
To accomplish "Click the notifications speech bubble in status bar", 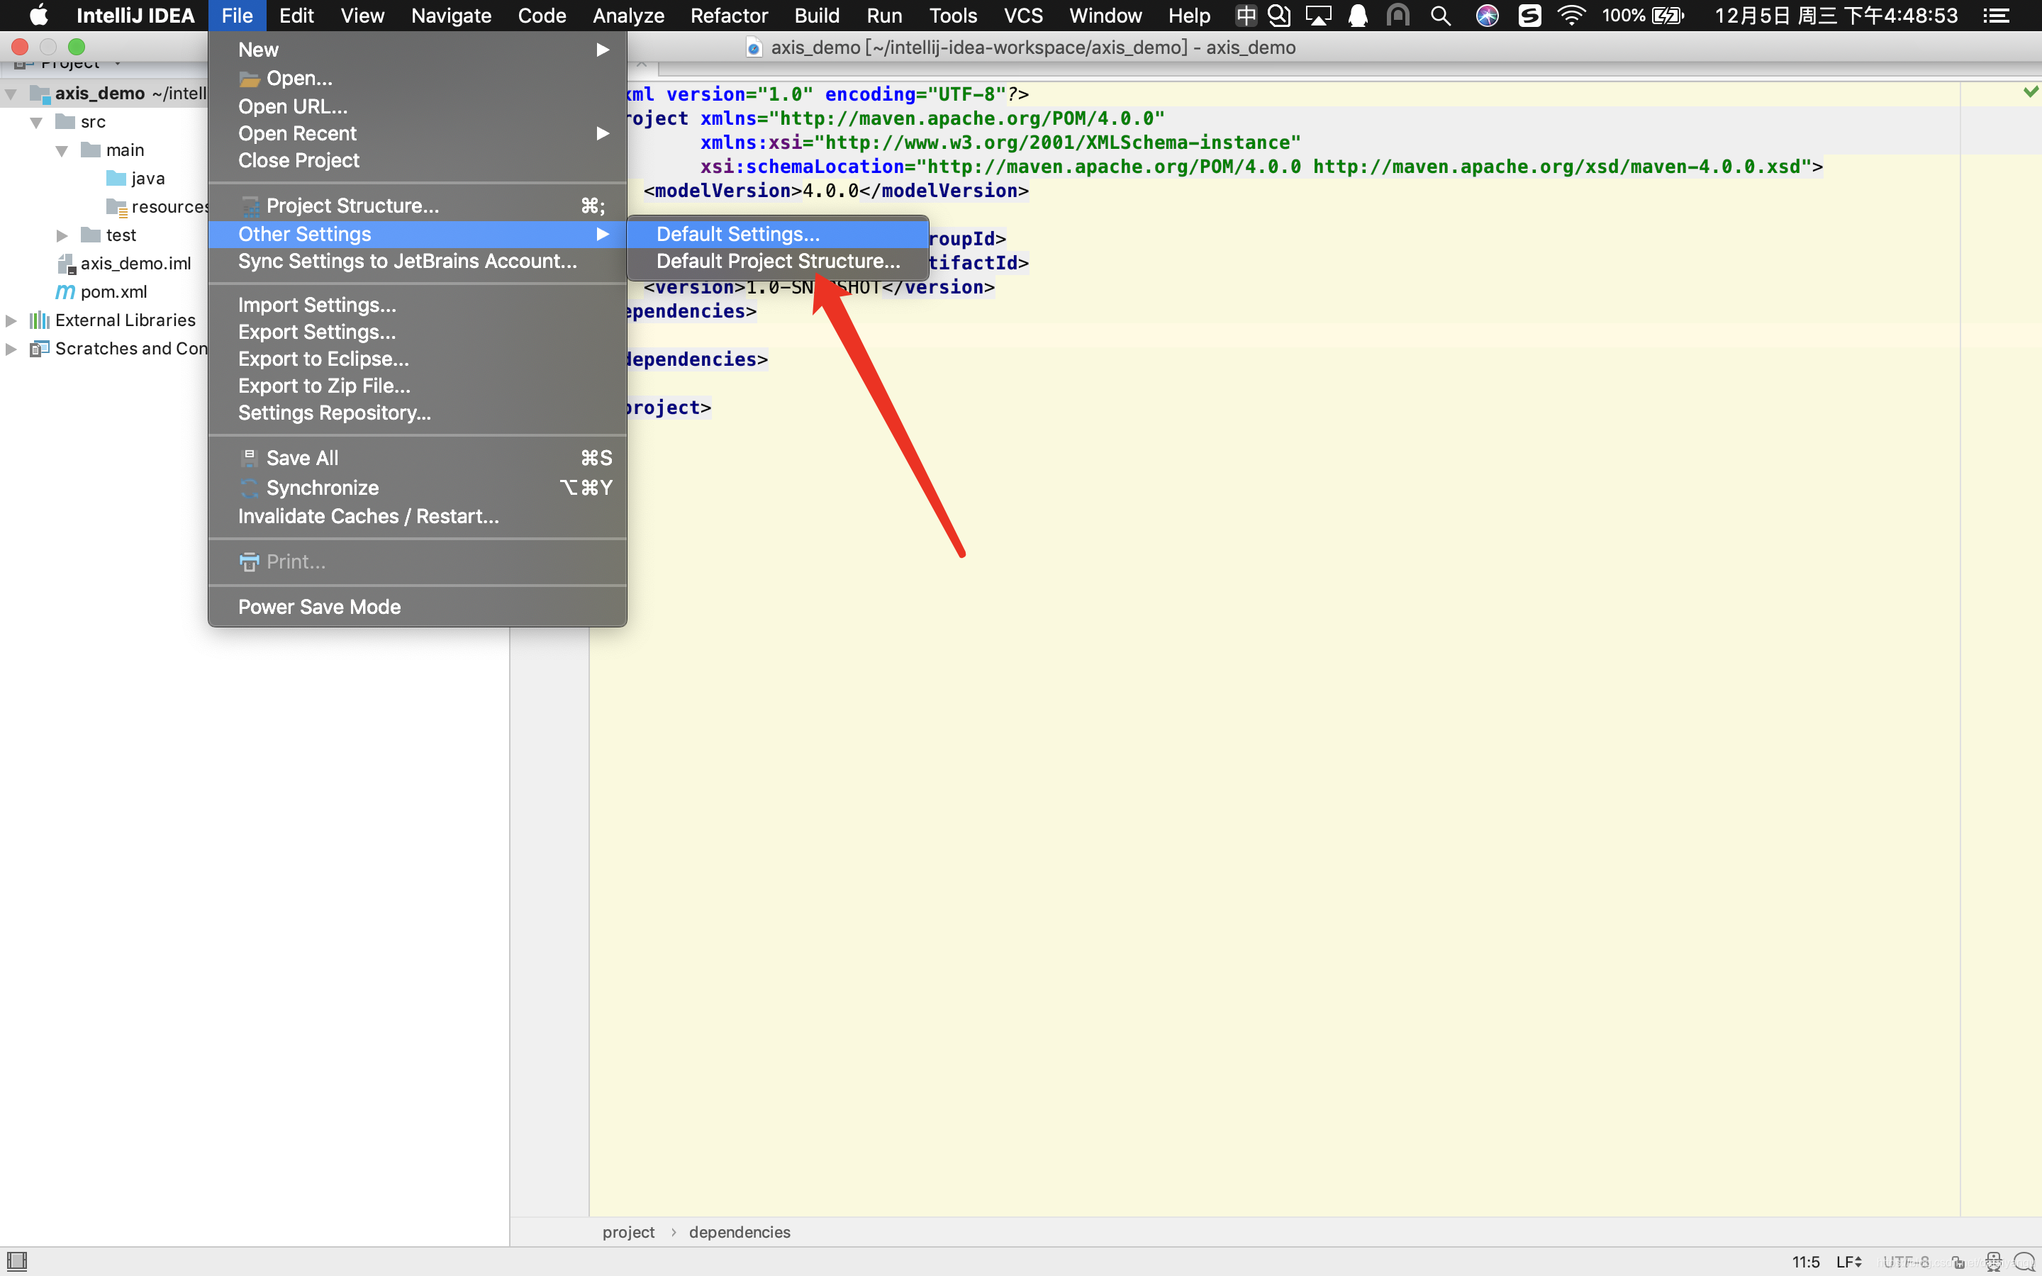I will (2024, 1262).
